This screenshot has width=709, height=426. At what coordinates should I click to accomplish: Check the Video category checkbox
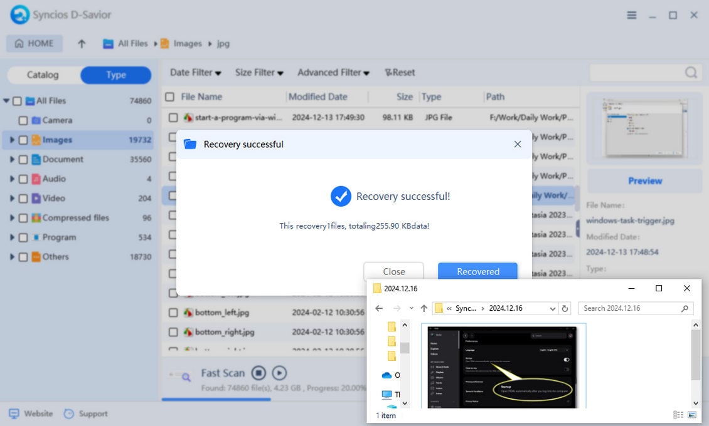point(23,199)
